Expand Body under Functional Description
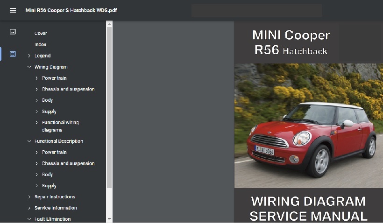This screenshot has height=224, width=383. [36, 175]
